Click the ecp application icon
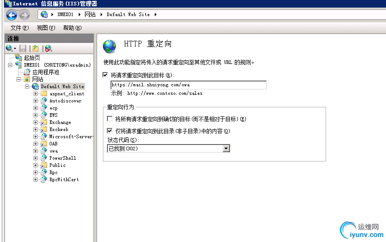 [44, 108]
